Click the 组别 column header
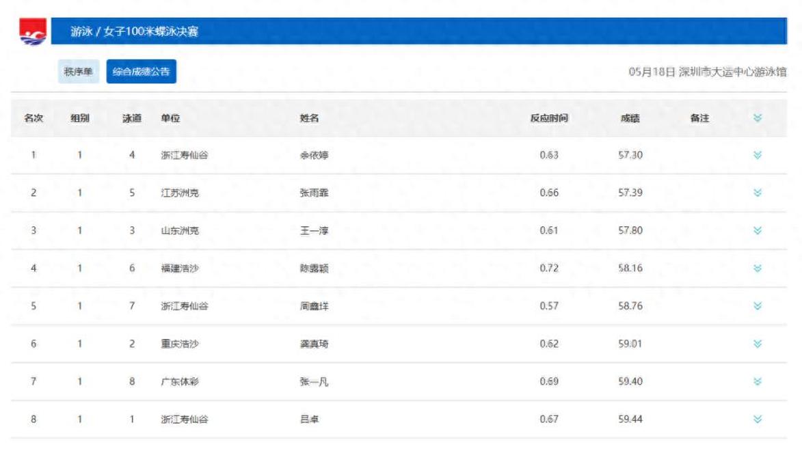802x451 pixels. [x=80, y=118]
